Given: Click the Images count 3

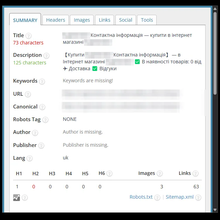Looking at the screenshot, I should click(x=161, y=187).
